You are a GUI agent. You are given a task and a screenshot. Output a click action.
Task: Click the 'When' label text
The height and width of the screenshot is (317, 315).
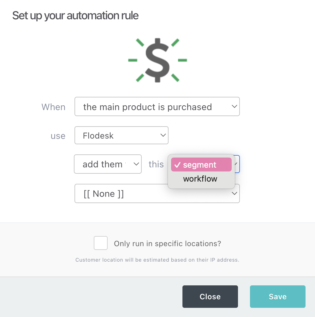[53, 107]
